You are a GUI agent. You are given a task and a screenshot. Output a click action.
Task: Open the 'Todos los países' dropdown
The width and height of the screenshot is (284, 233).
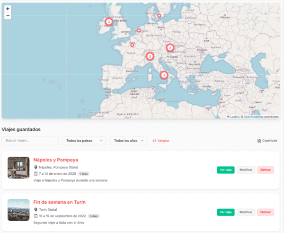84,141
